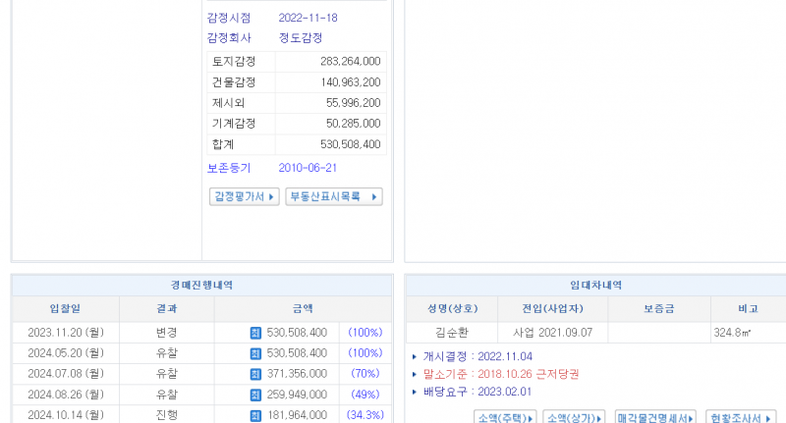Click the icon beside the 2024.05.20 amount
Viewport: 786px width, 423px height.
coord(255,353)
